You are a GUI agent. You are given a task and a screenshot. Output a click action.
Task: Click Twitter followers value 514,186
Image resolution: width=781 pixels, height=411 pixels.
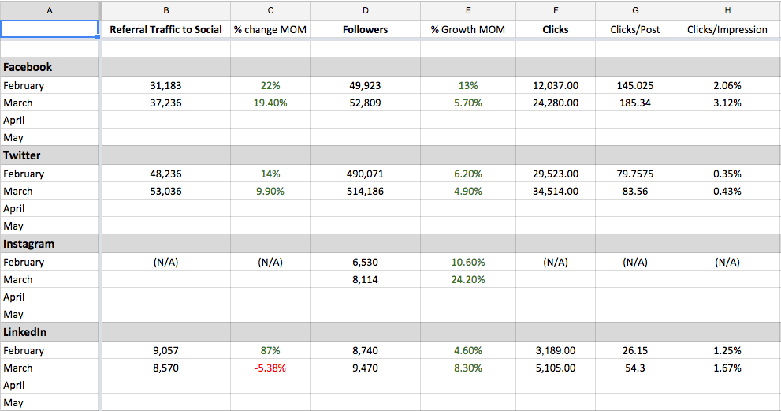point(365,191)
